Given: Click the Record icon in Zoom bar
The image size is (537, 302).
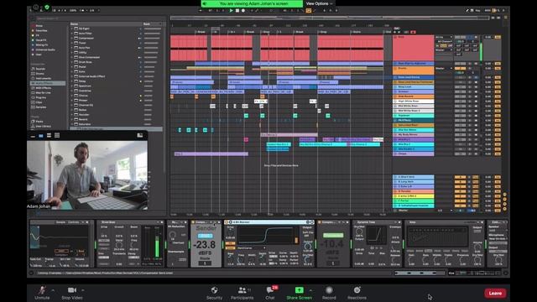Looking at the screenshot, I should (329, 290).
